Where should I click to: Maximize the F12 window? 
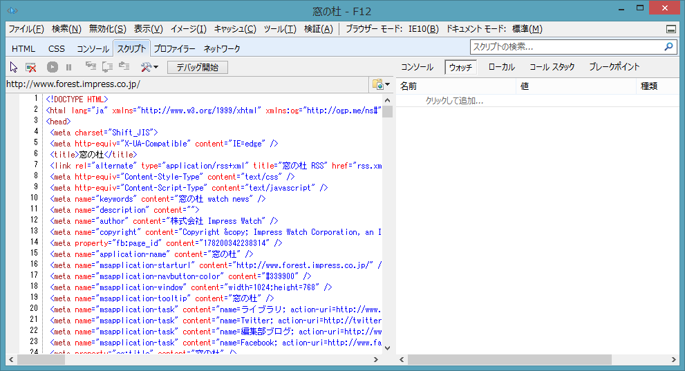click(640, 8)
